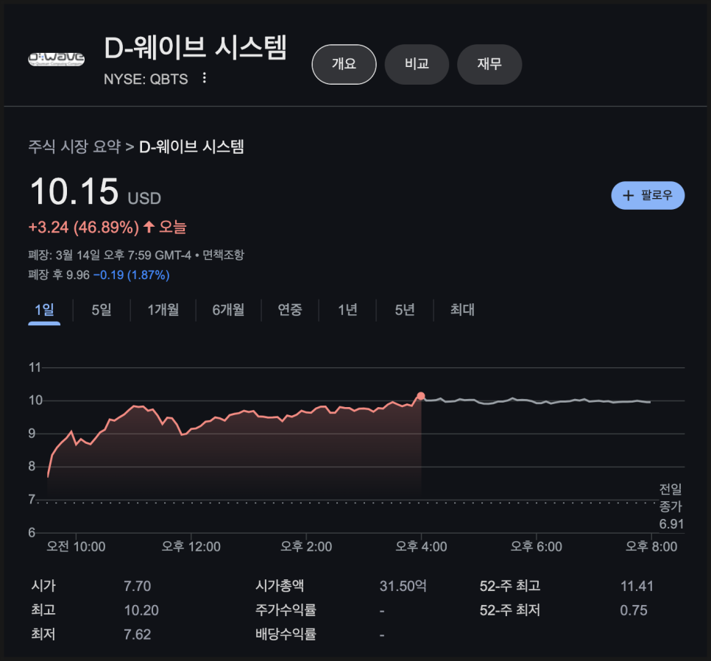This screenshot has width=711, height=661.
Task: Click the 52-주 최고 value 11.41
Action: (x=637, y=586)
